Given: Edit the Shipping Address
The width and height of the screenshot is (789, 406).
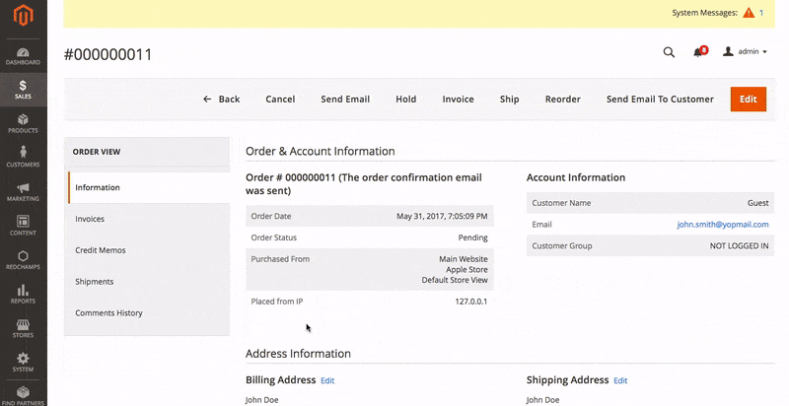Looking at the screenshot, I should 620,381.
